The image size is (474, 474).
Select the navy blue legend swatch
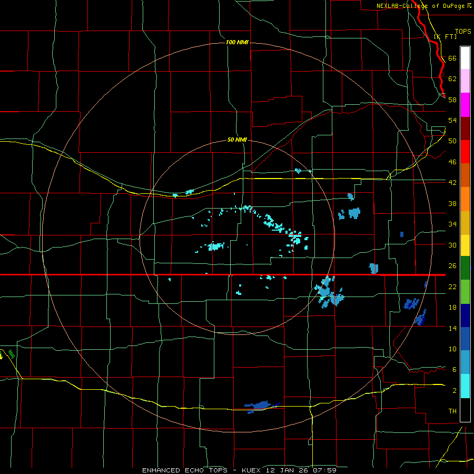(465, 315)
